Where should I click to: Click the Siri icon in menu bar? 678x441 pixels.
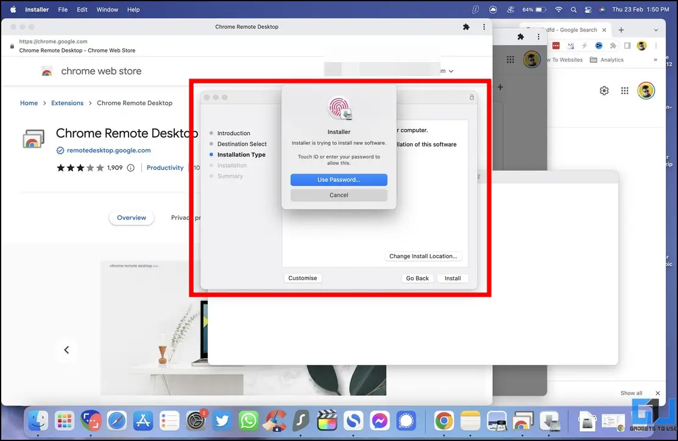(602, 10)
